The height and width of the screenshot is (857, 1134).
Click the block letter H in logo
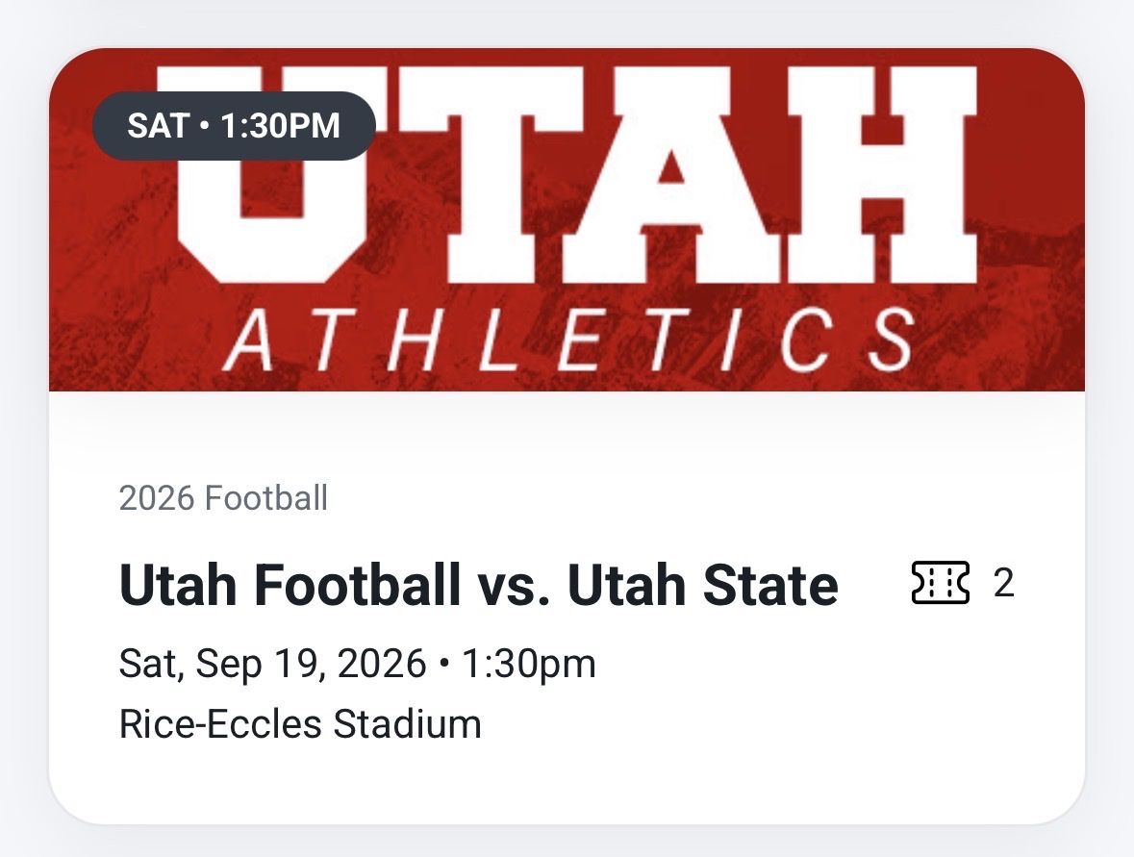[x=882, y=174]
